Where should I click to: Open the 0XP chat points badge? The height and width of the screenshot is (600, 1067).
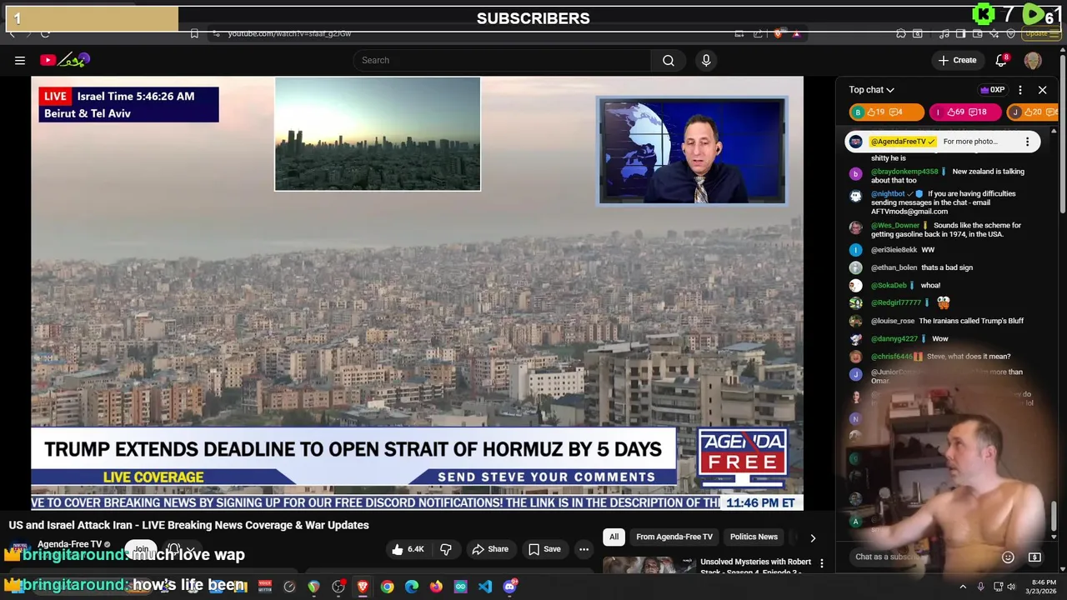point(992,90)
